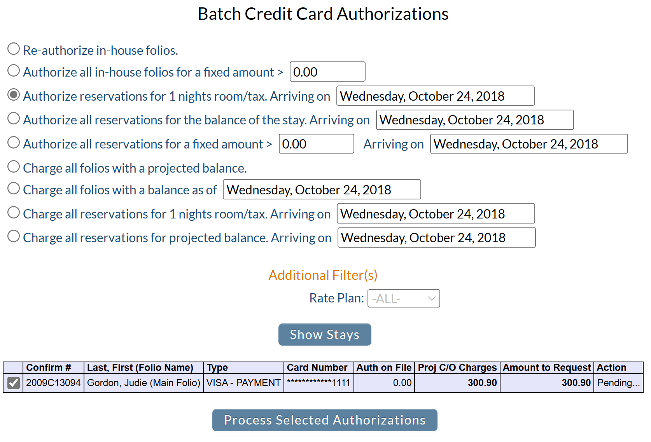The width and height of the screenshot is (651, 442).
Task: Open the arrival date field for 1 nights authorization
Action: pyautogui.click(x=436, y=96)
